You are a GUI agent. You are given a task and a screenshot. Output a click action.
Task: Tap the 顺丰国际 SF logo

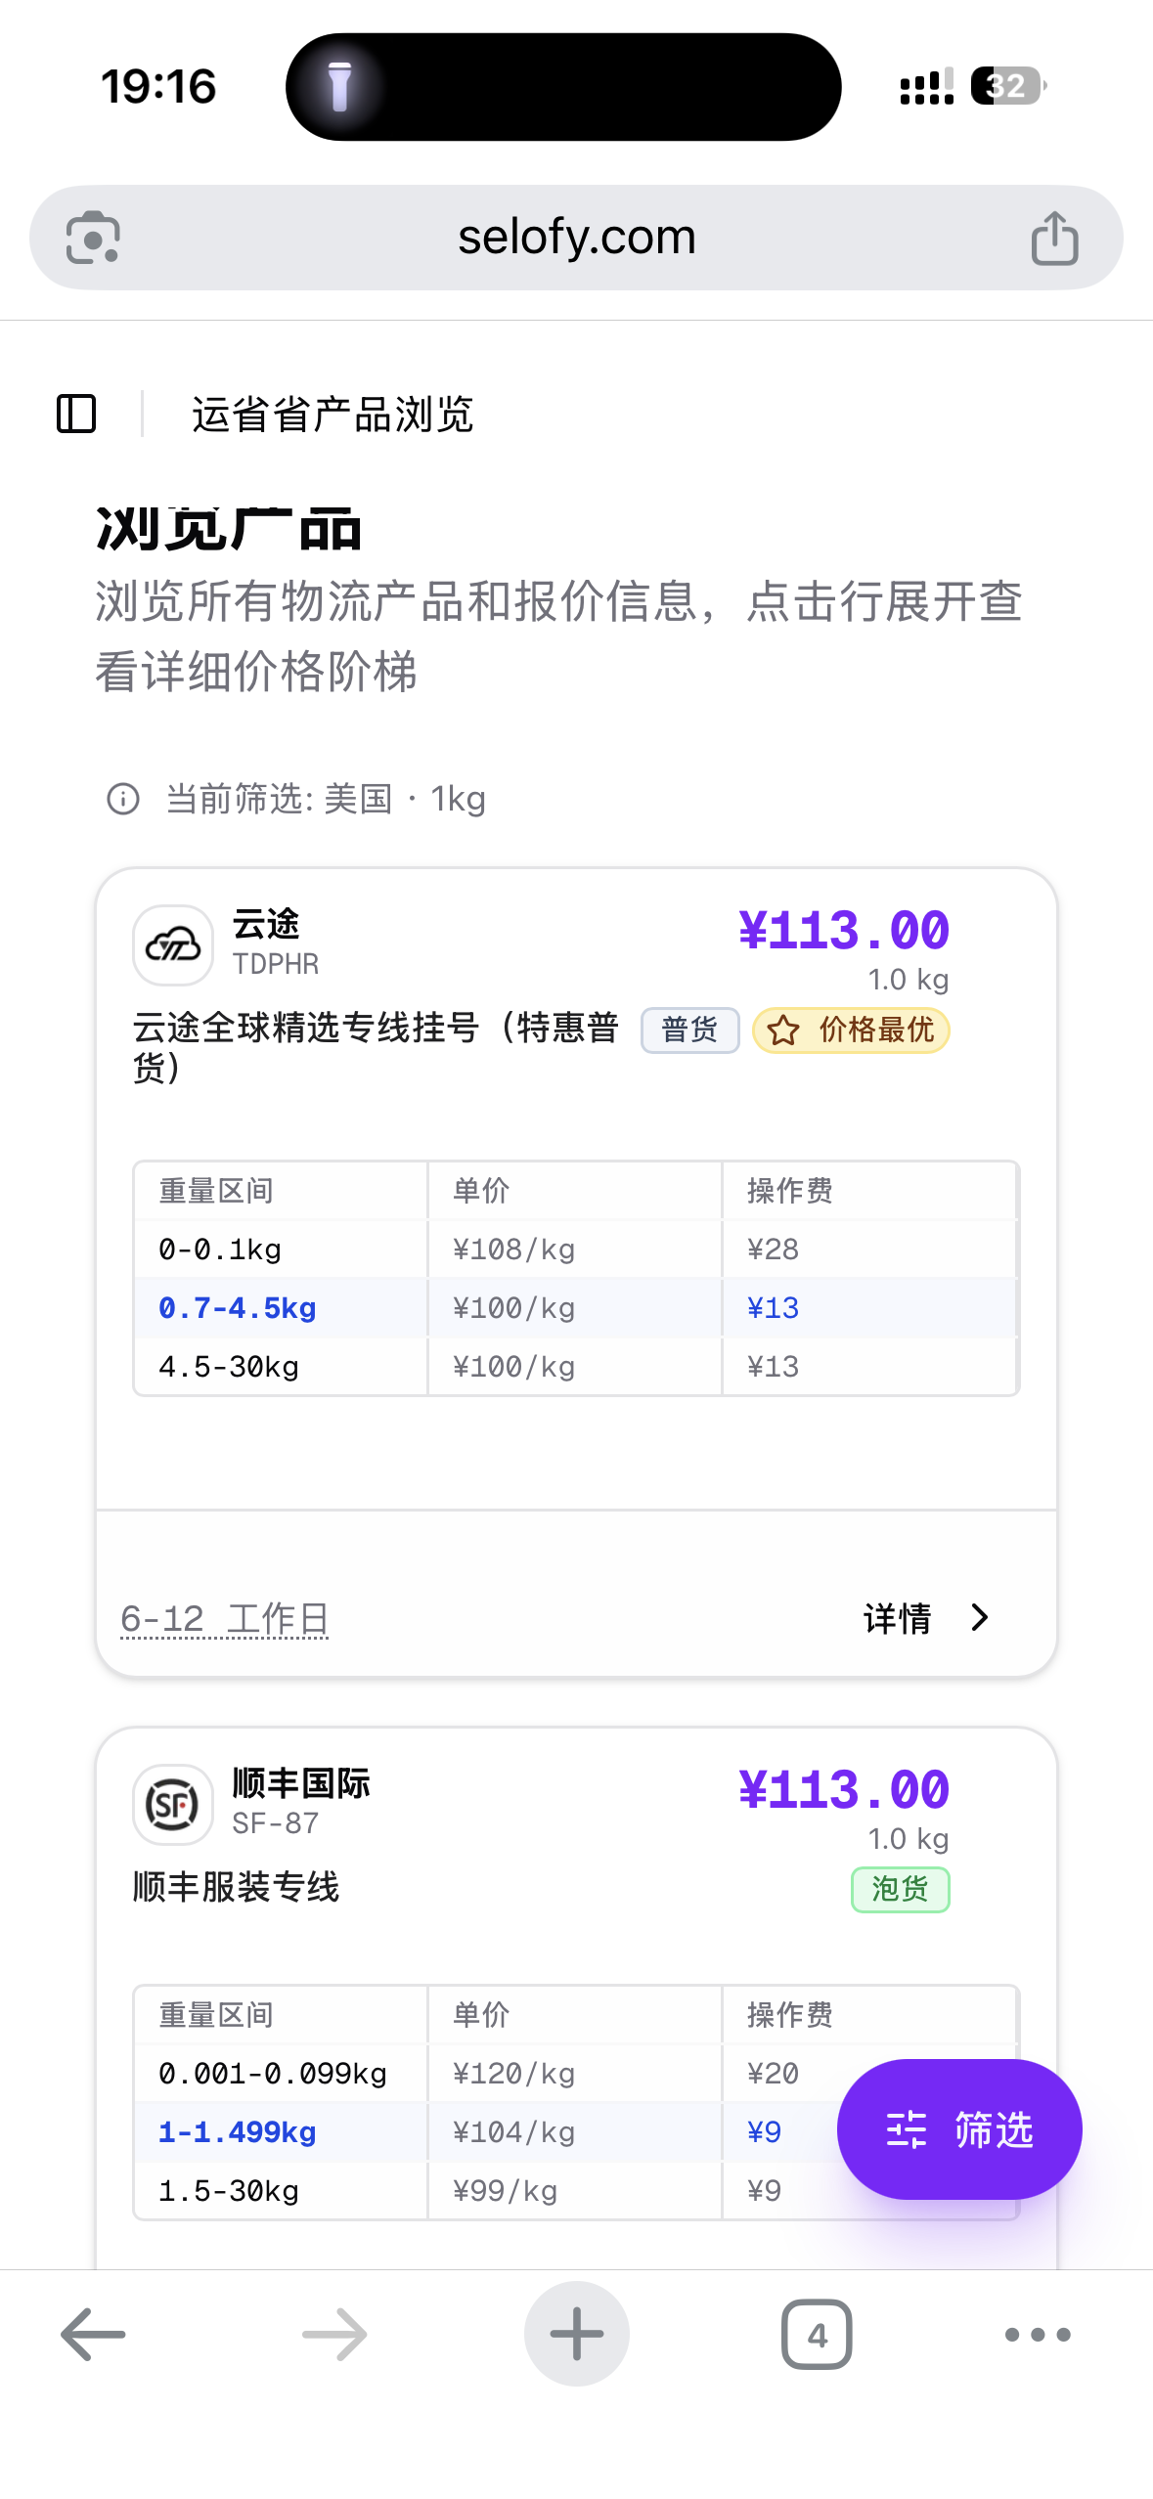tap(173, 1804)
